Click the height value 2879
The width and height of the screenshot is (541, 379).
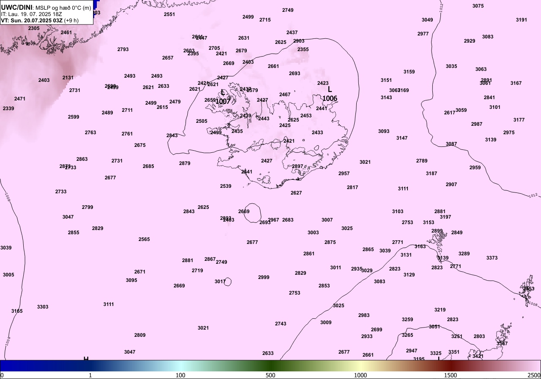(185, 163)
